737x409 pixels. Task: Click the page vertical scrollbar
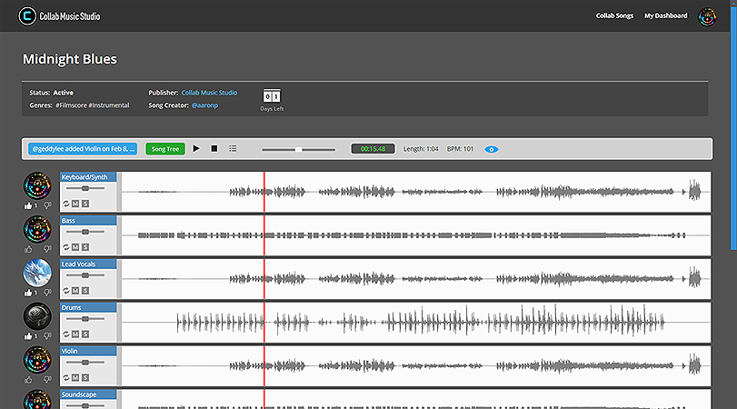[733, 126]
